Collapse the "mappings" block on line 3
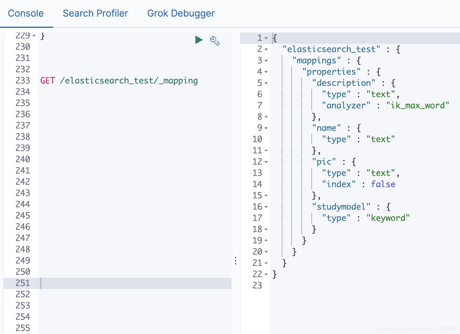 pyautogui.click(x=266, y=61)
